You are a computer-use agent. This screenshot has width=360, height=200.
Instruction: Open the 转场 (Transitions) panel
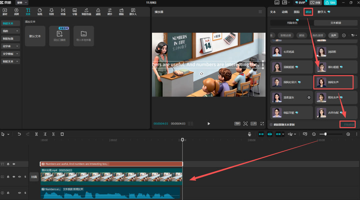[63, 12]
